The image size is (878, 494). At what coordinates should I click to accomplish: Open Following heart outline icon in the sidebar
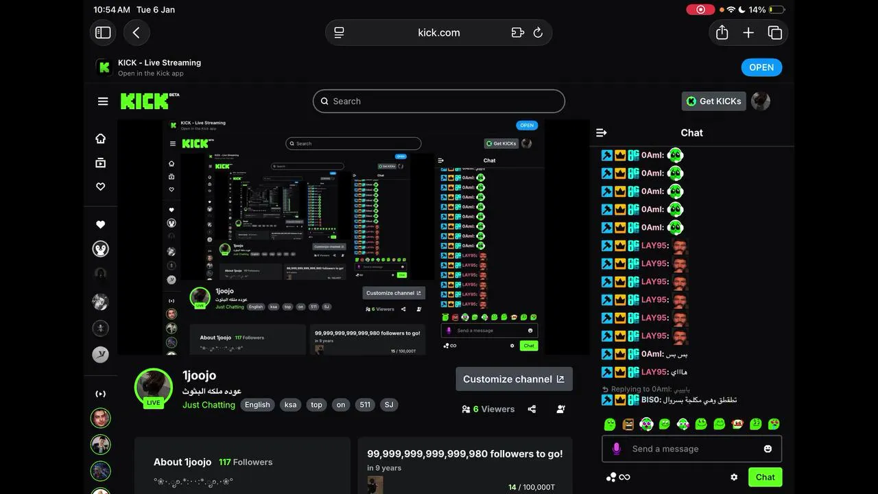101,187
